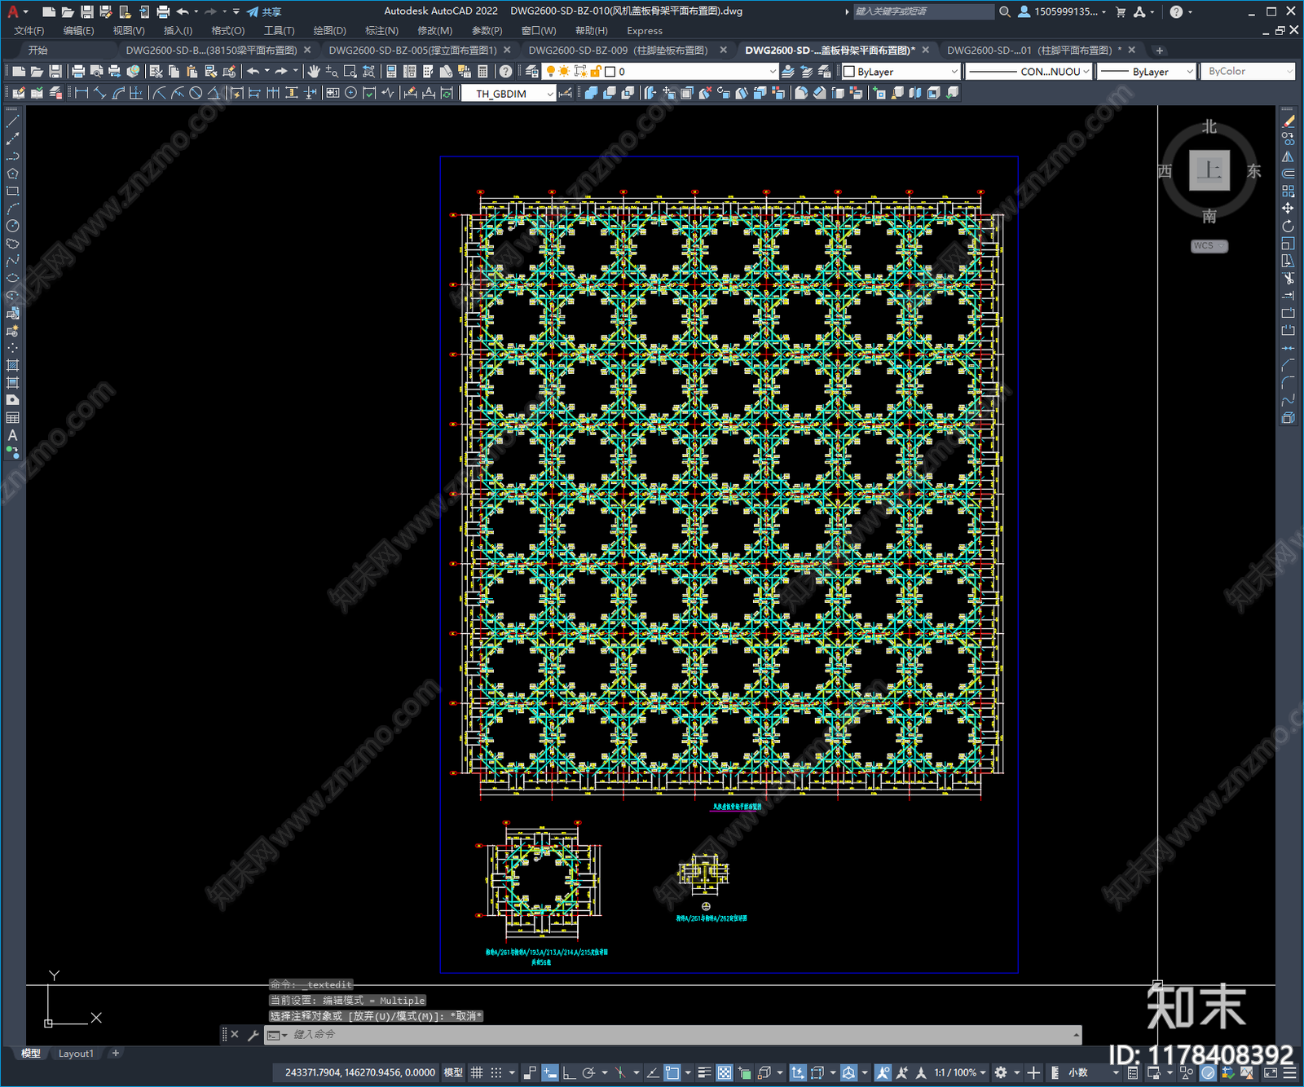This screenshot has height=1087, width=1304.
Task: Toggle the grid display in status bar
Action: [x=477, y=1072]
